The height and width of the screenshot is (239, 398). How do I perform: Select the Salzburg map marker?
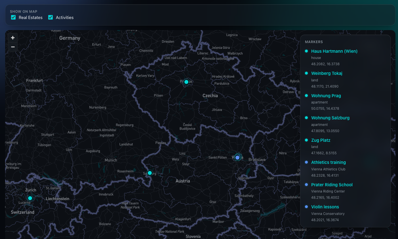[x=150, y=173]
